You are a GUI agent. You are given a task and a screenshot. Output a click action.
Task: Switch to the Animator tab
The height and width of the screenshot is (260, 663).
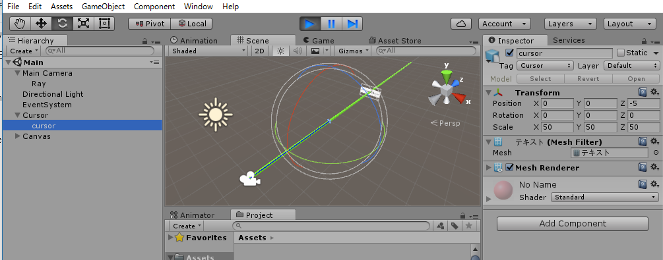tap(193, 215)
